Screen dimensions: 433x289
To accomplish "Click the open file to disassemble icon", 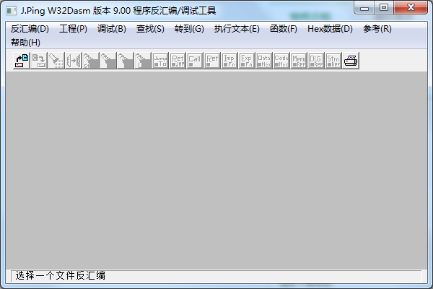I will click(22, 60).
